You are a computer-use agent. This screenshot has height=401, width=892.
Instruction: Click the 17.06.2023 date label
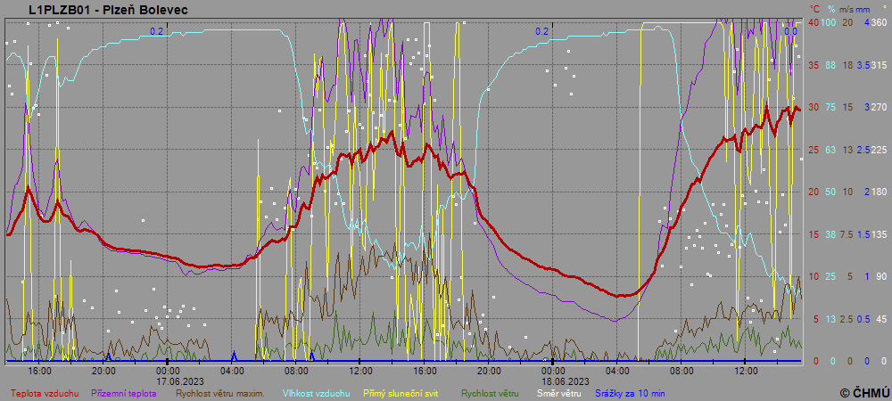[169, 380]
